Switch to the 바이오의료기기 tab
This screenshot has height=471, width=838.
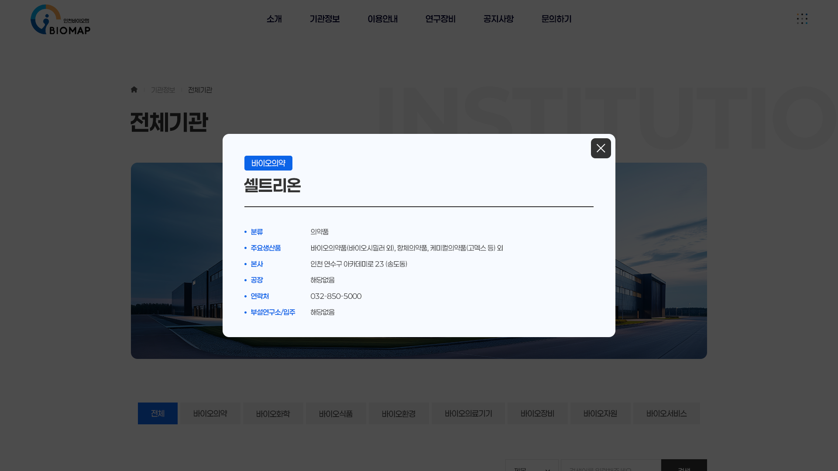tap(468, 413)
